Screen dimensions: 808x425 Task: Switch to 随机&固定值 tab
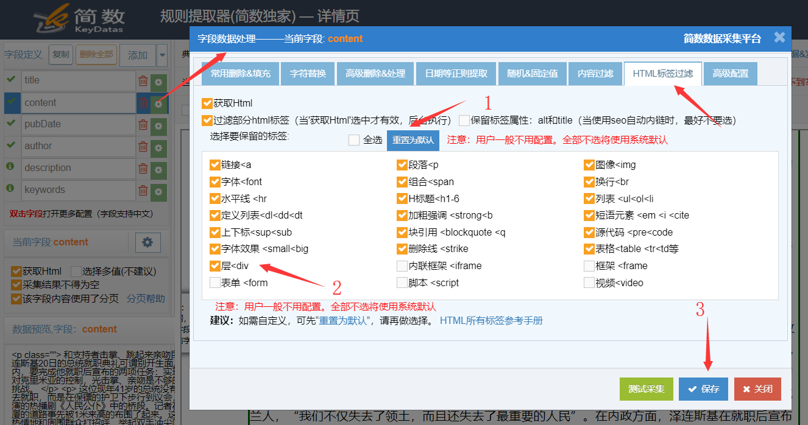[533, 74]
